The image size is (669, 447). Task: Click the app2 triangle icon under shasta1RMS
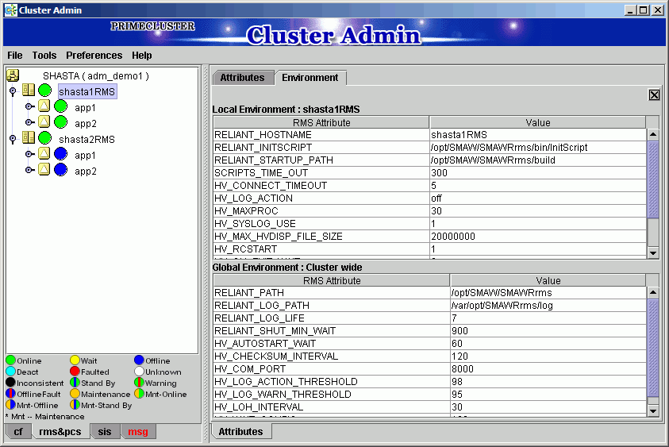pyautogui.click(x=44, y=121)
